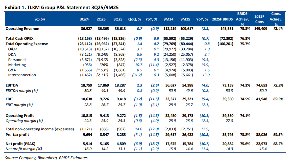Select the Net profit (PSAK) row label

point(20,144)
